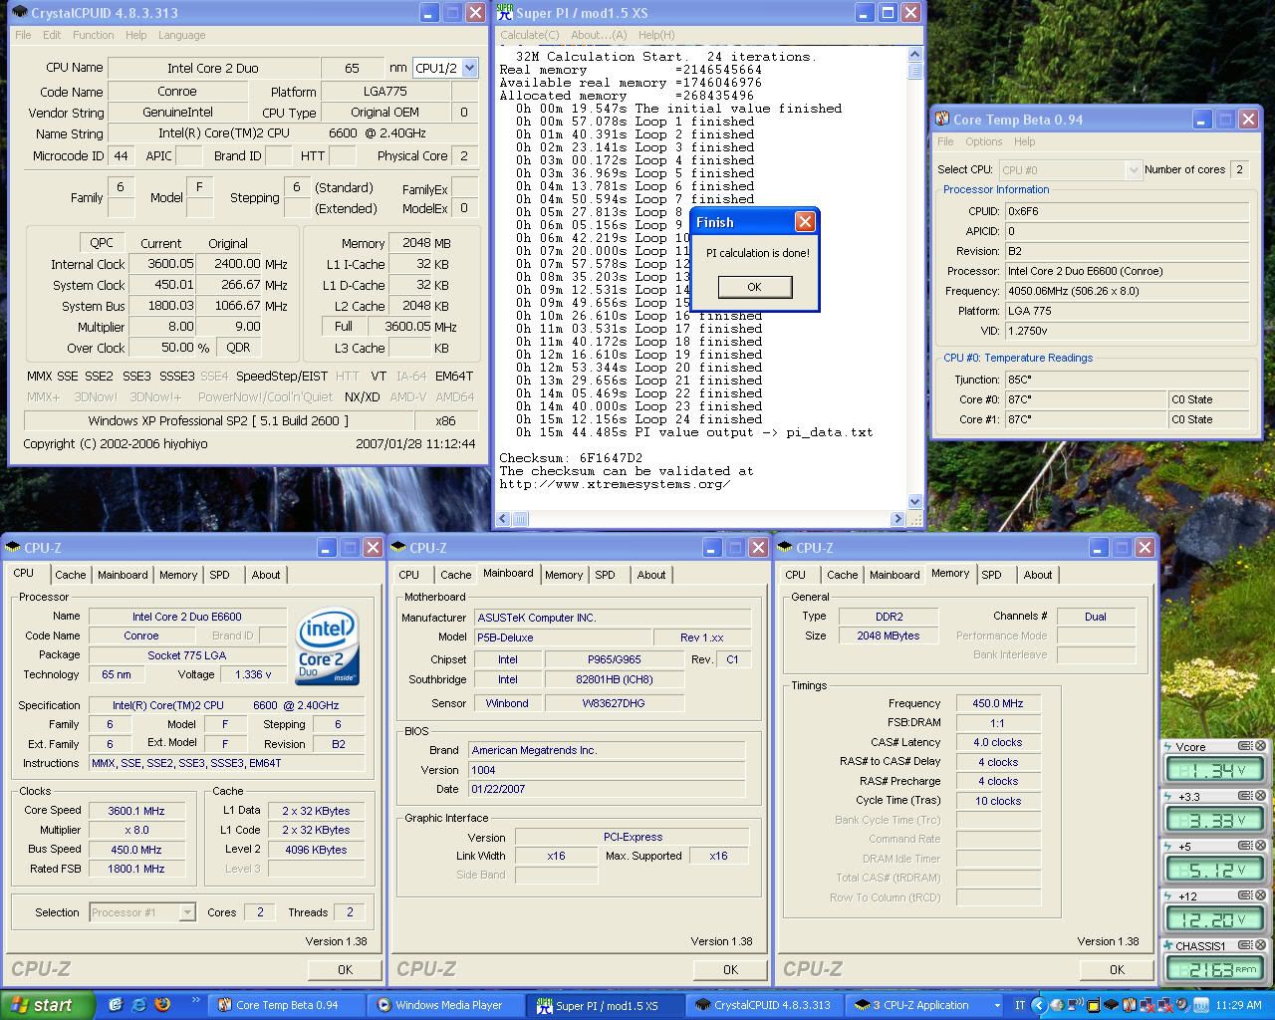Open settings of the +12 voltage gadget
The width and height of the screenshot is (1275, 1020).
(x=1244, y=895)
